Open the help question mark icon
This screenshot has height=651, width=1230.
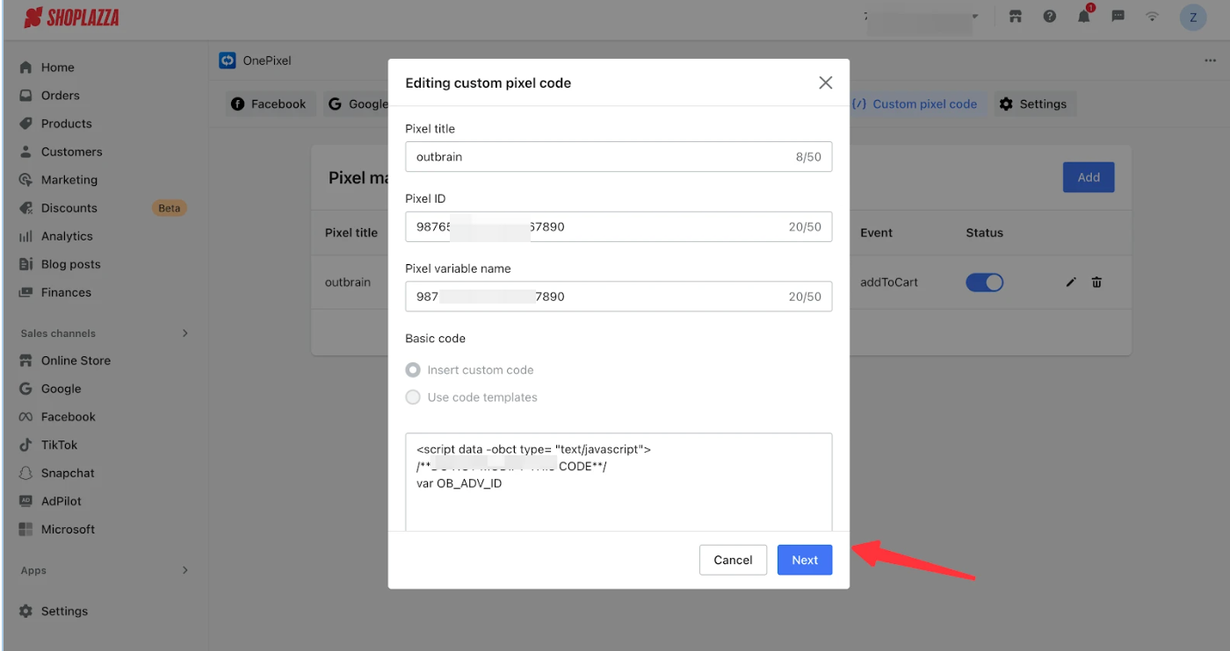point(1049,17)
